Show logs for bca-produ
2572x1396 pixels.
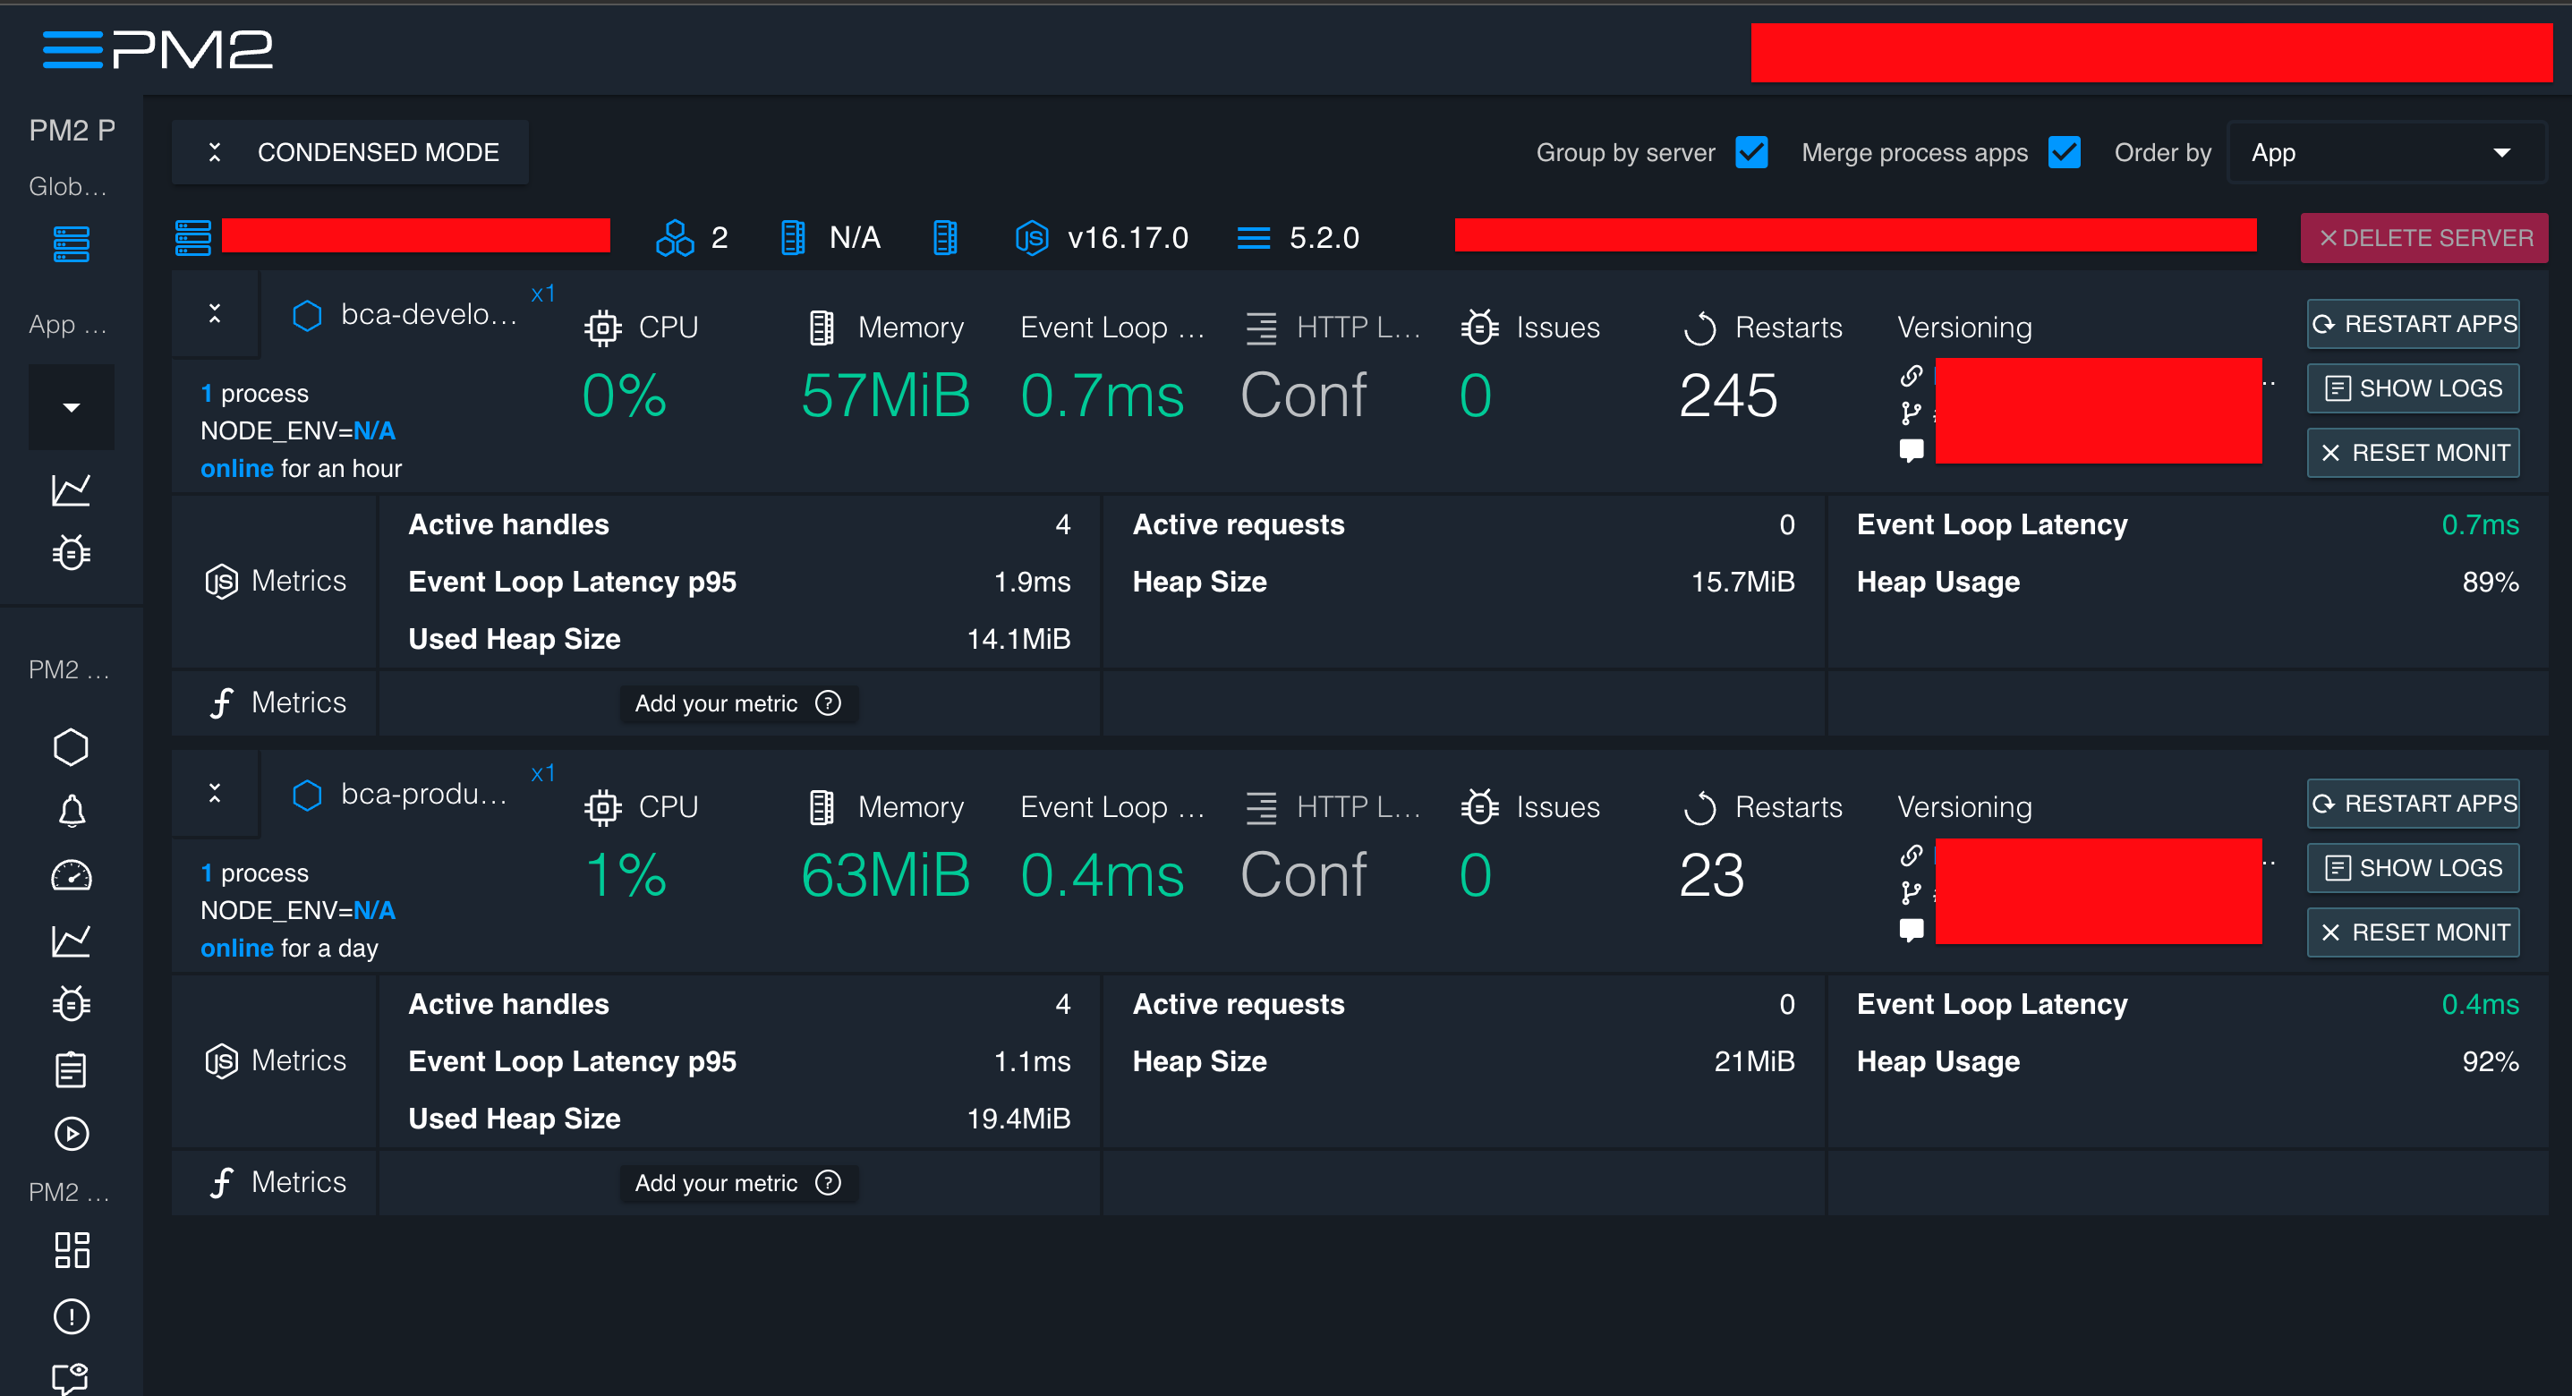pos(2414,868)
